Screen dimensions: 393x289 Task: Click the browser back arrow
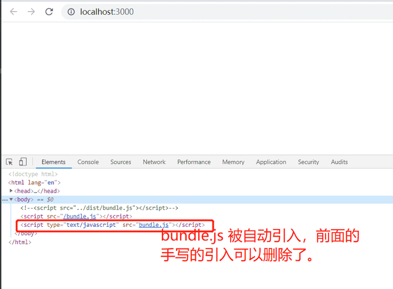[13, 12]
